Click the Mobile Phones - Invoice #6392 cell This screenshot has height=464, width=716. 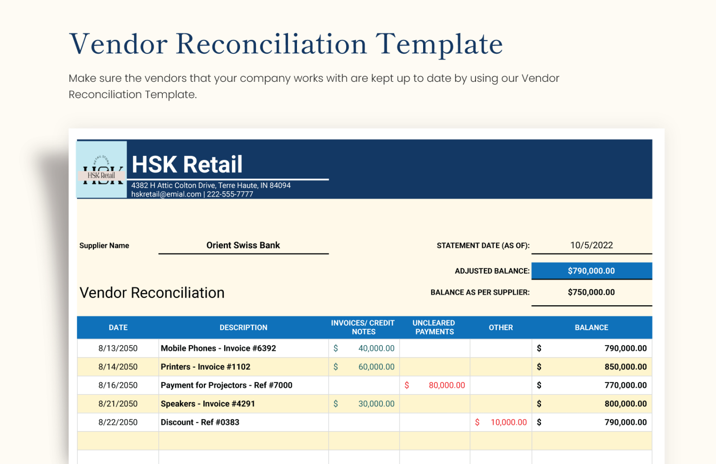[x=218, y=348]
